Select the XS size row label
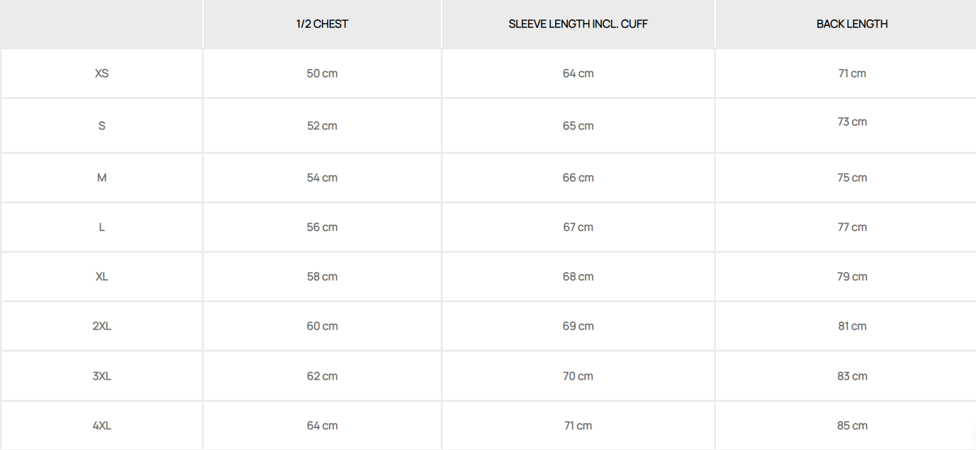976x450 pixels. point(102,74)
